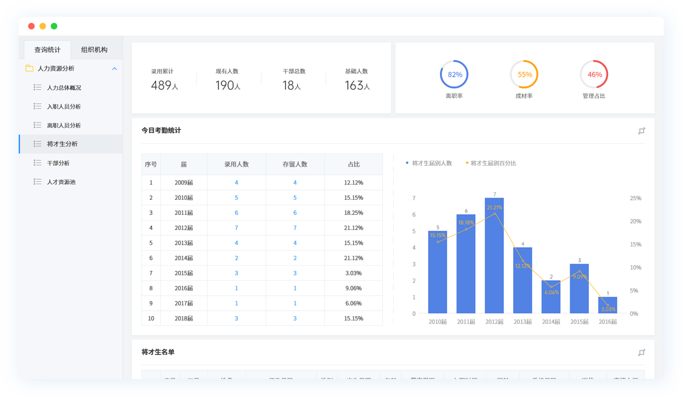Viewport: 683px width, 398px height.
Task: Click 存留人数 link 6 for 2011届
Action: click(x=295, y=213)
